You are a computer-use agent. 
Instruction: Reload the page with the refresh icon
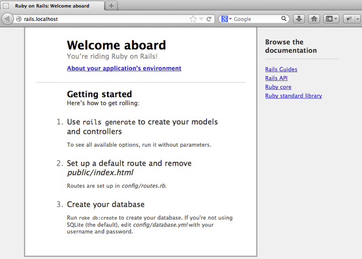(x=209, y=19)
